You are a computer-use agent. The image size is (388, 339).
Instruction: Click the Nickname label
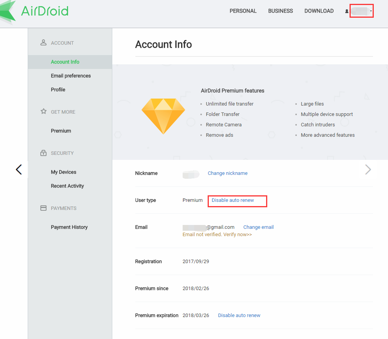[146, 173]
